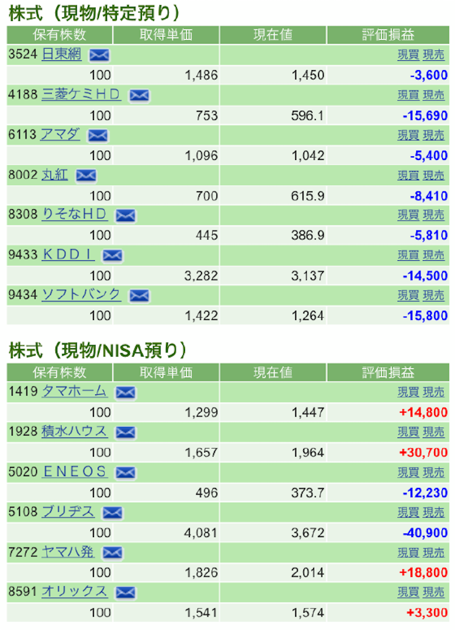The image size is (455, 630).
Task: Click the mail icon next to 日東網
Action: point(99,55)
